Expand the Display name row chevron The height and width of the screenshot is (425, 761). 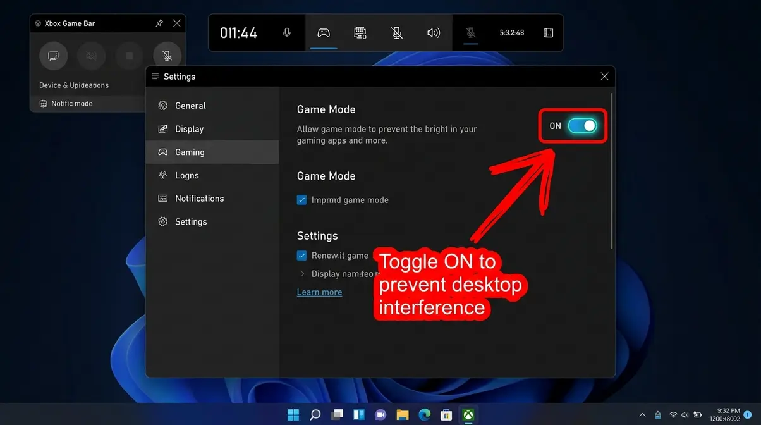coord(302,274)
